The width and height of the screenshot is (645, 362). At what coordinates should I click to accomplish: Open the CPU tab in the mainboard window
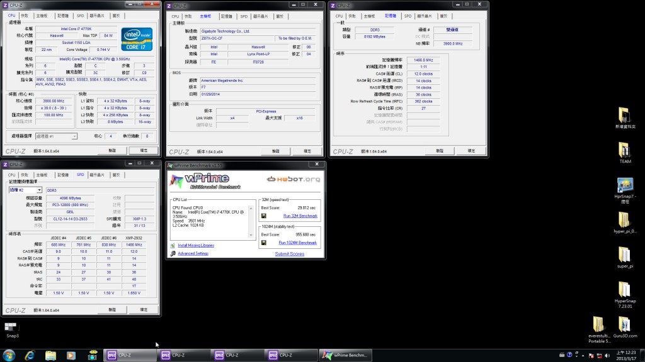(175, 16)
